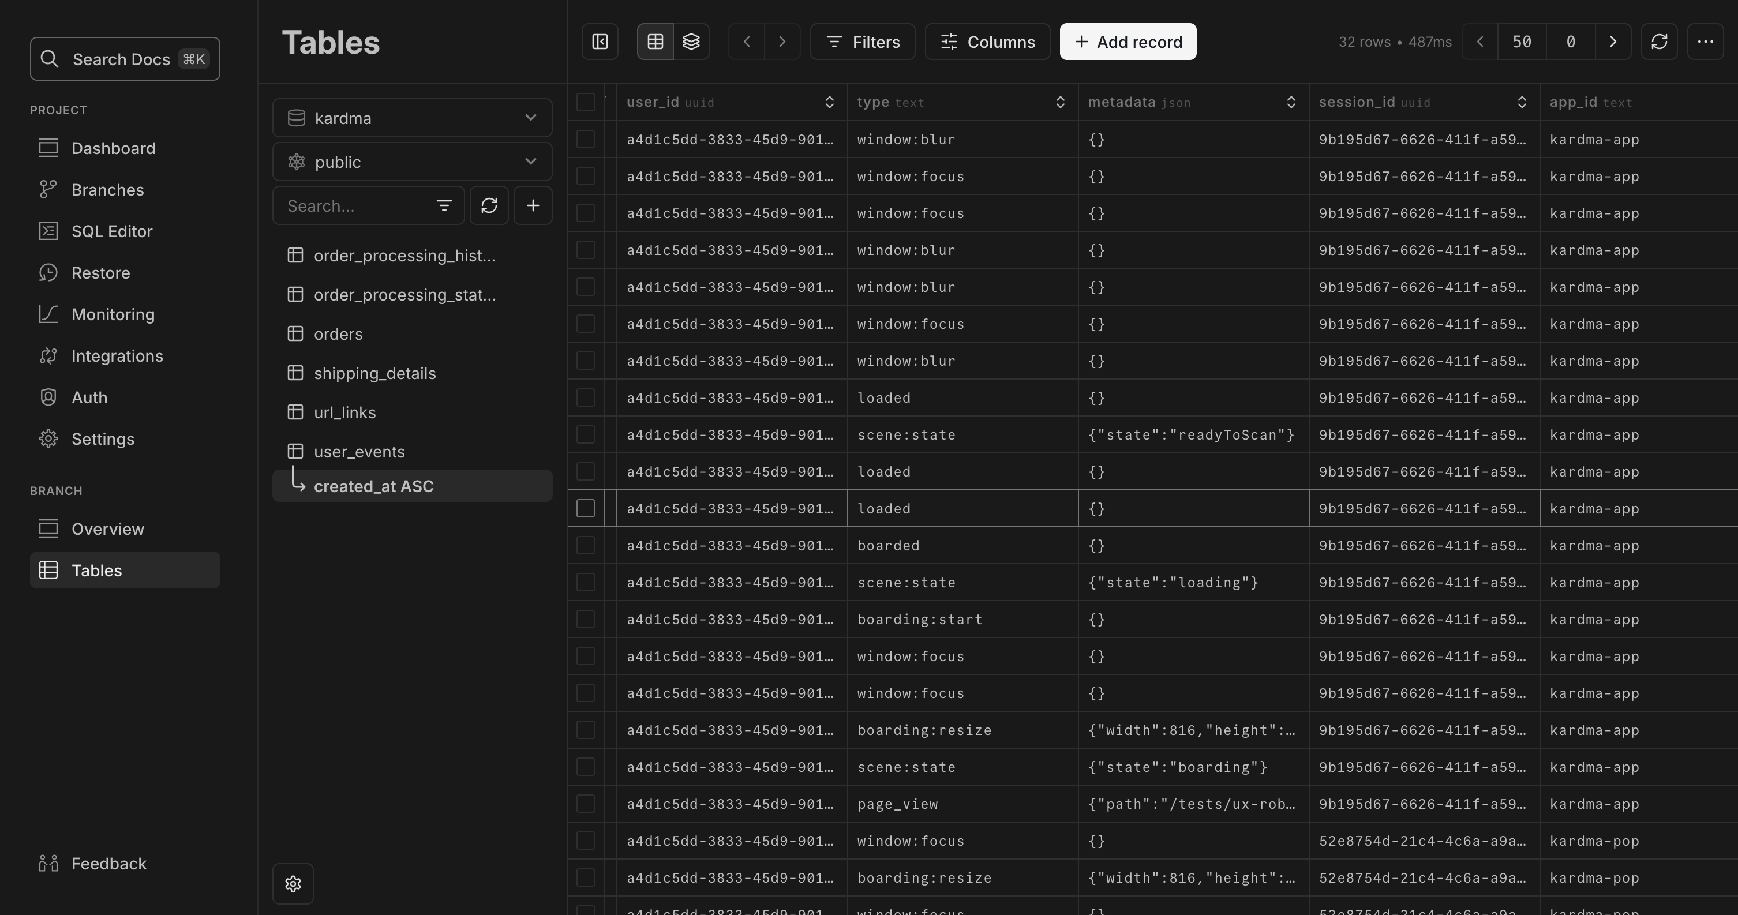Open the Monitoring page
The width and height of the screenshot is (1738, 915).
tap(113, 314)
